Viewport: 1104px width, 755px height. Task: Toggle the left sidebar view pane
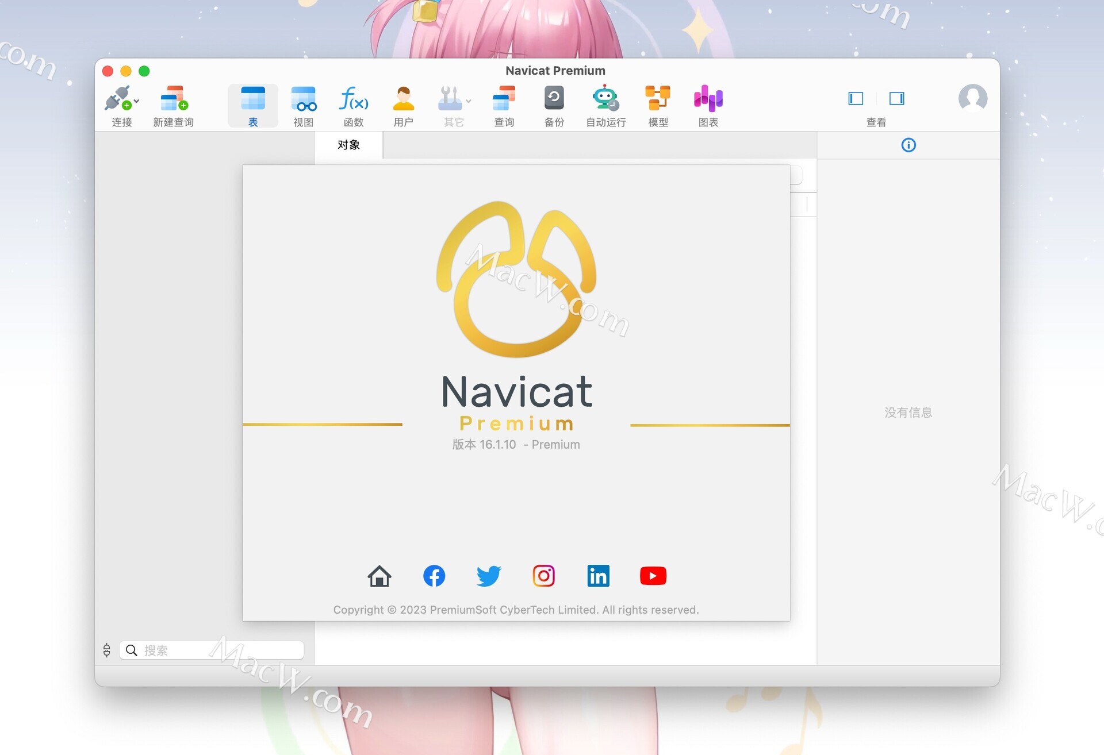tap(856, 98)
